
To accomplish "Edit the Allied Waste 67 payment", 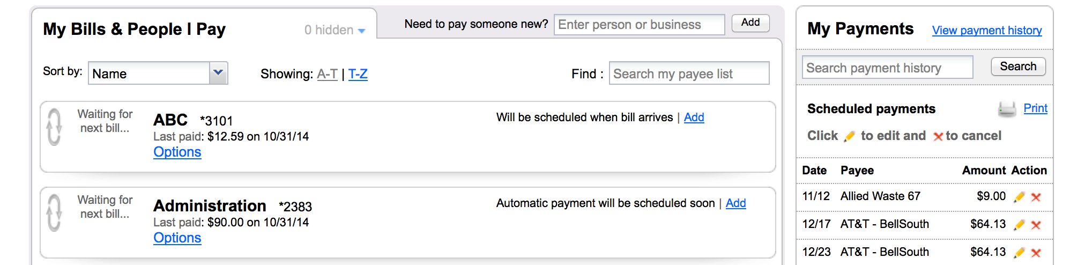I will pos(1019,197).
